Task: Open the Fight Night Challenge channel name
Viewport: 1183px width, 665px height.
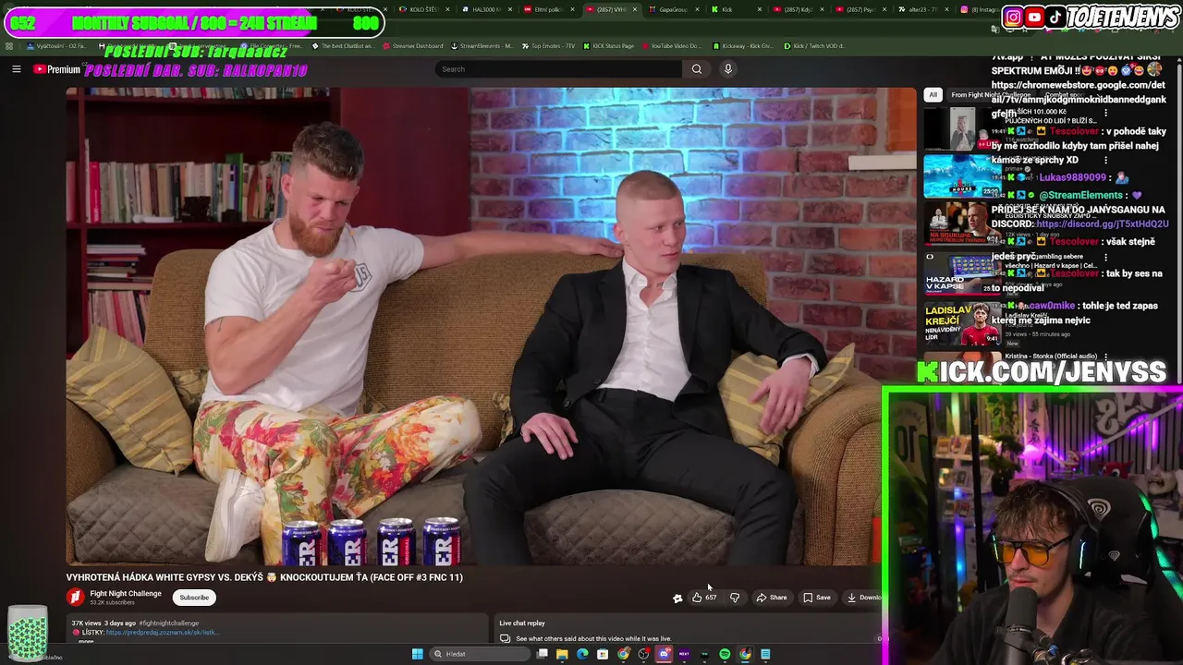Action: point(126,594)
